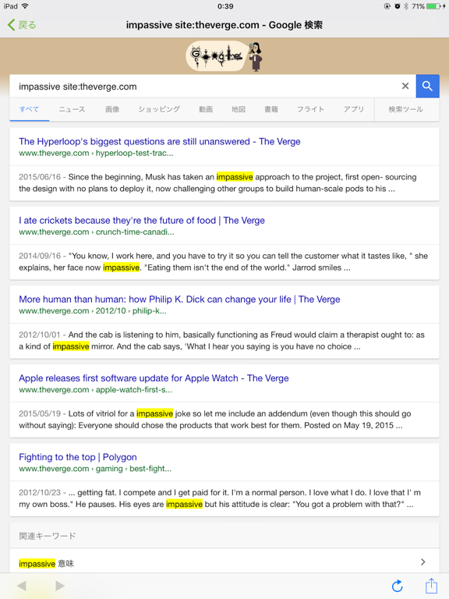Tap the blue search magnifier button
The width and height of the screenshot is (449, 599).
(x=427, y=87)
